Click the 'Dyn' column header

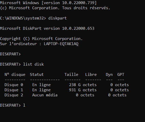click(x=109, y=75)
